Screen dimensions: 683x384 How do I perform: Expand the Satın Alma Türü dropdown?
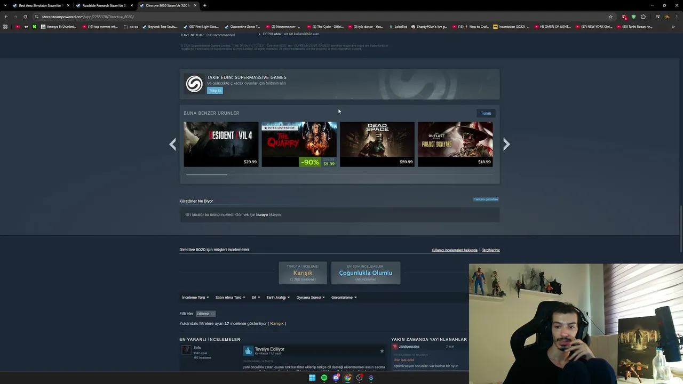click(x=230, y=298)
